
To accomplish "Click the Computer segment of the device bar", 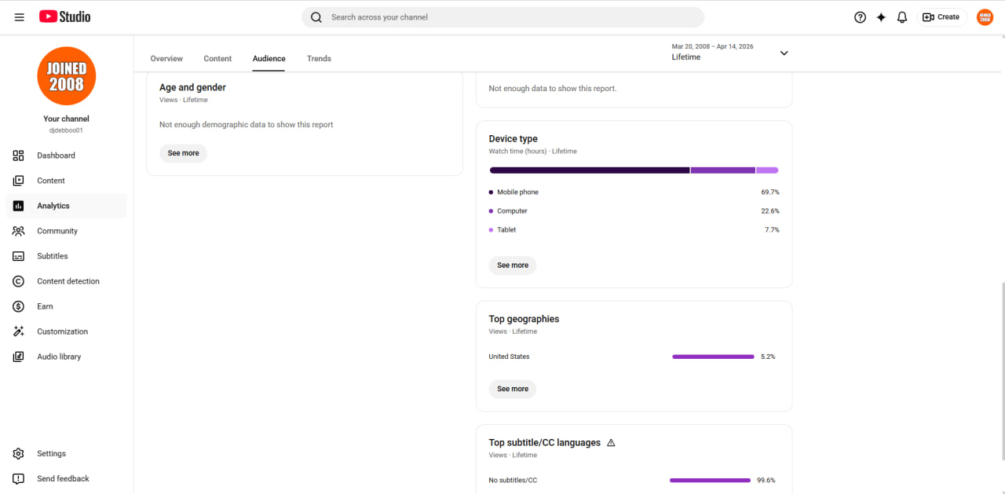I will pyautogui.click(x=723, y=170).
